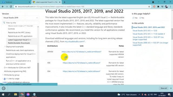This screenshot has width=173, height=97.
Task: Open C++ Attributes for COM and .NET
Action: click(x=17, y=68)
